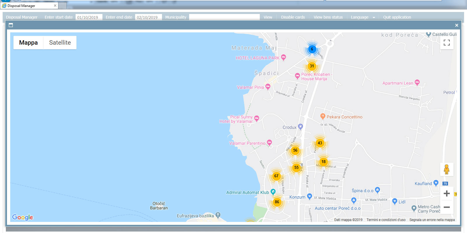
Task: Click the yellow cluster marker labeled 56
Action: coord(295,150)
